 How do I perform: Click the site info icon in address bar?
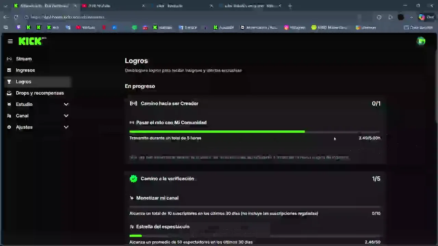[26, 17]
